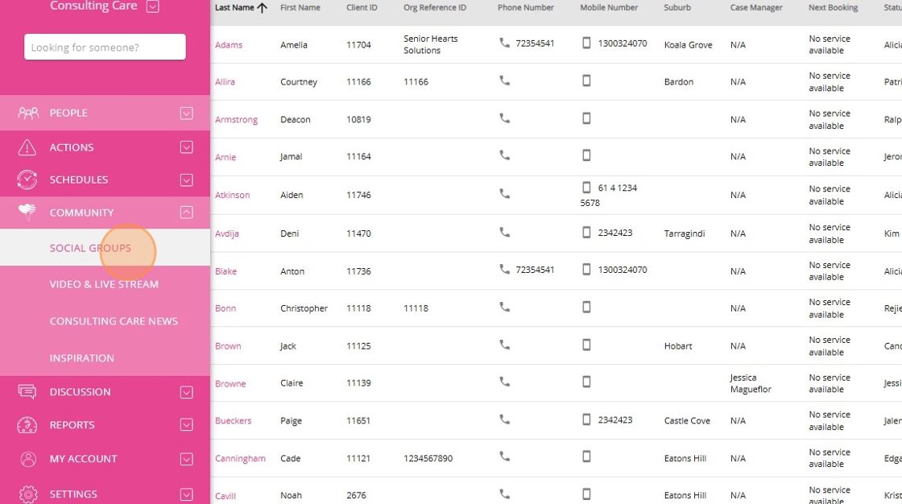The height and width of the screenshot is (504, 902).
Task: Click the Community heart balloons icon
Action: click(x=27, y=212)
